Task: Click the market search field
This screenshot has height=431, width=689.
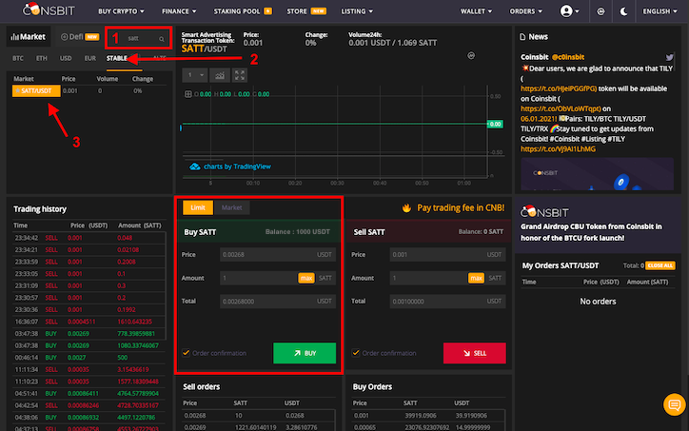Action: pyautogui.click(x=140, y=39)
